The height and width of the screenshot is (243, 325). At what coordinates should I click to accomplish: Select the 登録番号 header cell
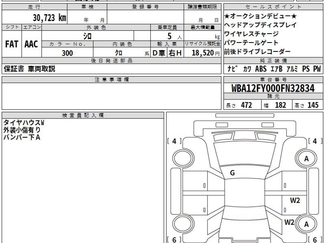pos(145,7)
